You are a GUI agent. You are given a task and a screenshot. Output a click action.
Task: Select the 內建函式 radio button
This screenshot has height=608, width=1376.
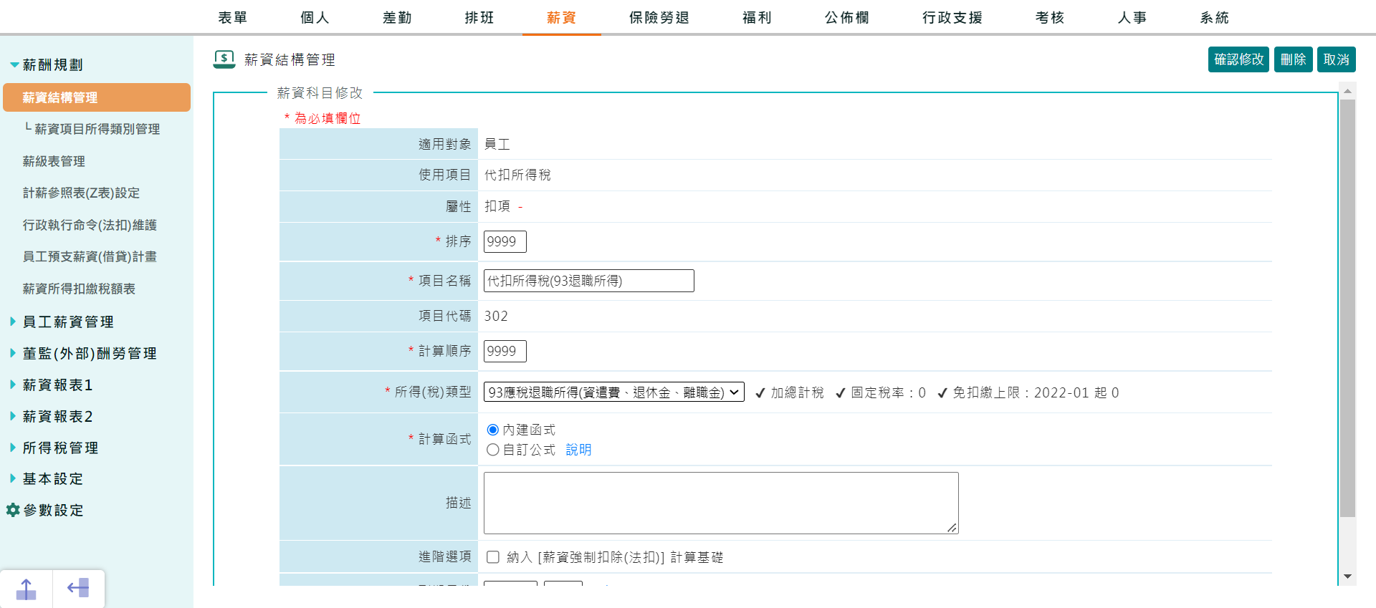click(492, 430)
